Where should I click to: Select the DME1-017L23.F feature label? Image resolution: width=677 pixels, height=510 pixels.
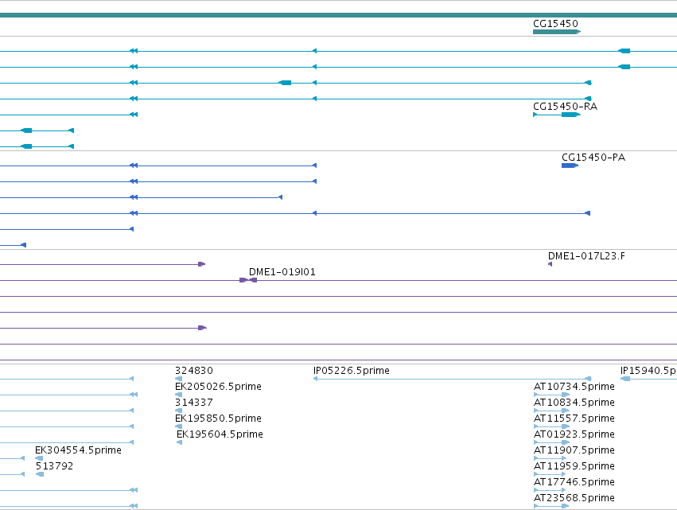[x=586, y=256]
